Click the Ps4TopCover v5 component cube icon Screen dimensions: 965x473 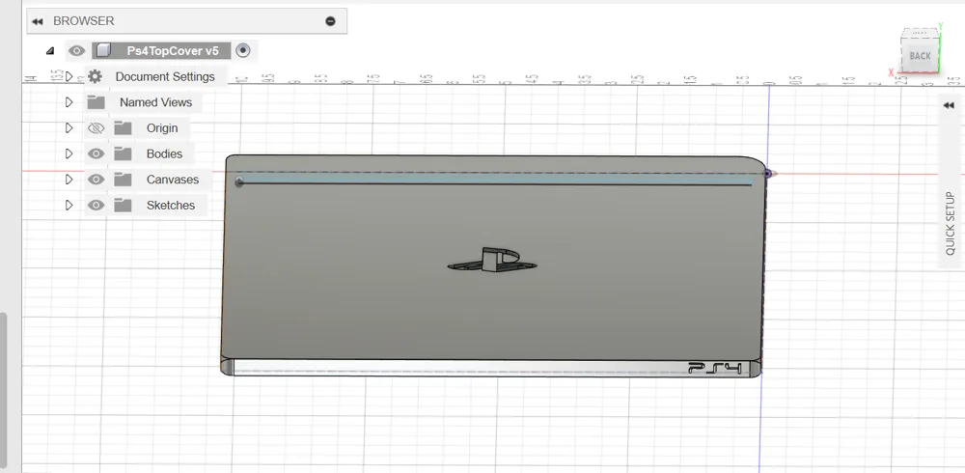coord(103,51)
